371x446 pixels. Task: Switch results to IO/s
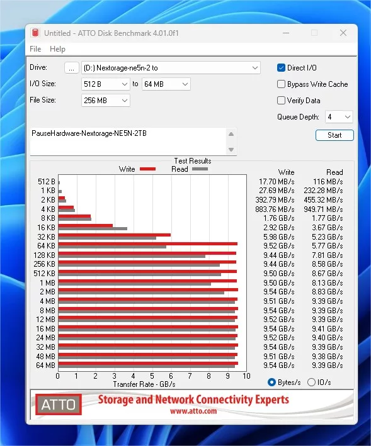(312, 382)
